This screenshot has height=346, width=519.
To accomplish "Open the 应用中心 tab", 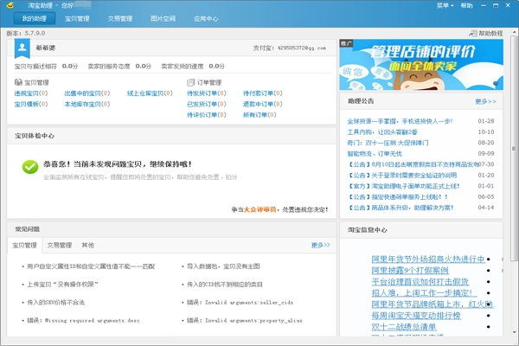I will pos(206,18).
